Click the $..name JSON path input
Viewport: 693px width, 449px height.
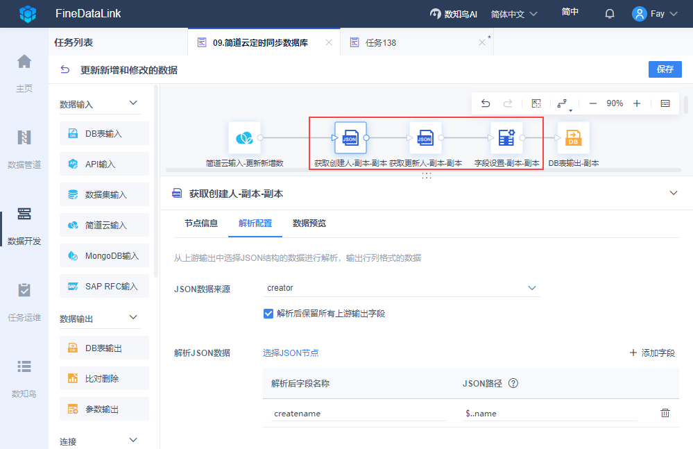coord(550,414)
